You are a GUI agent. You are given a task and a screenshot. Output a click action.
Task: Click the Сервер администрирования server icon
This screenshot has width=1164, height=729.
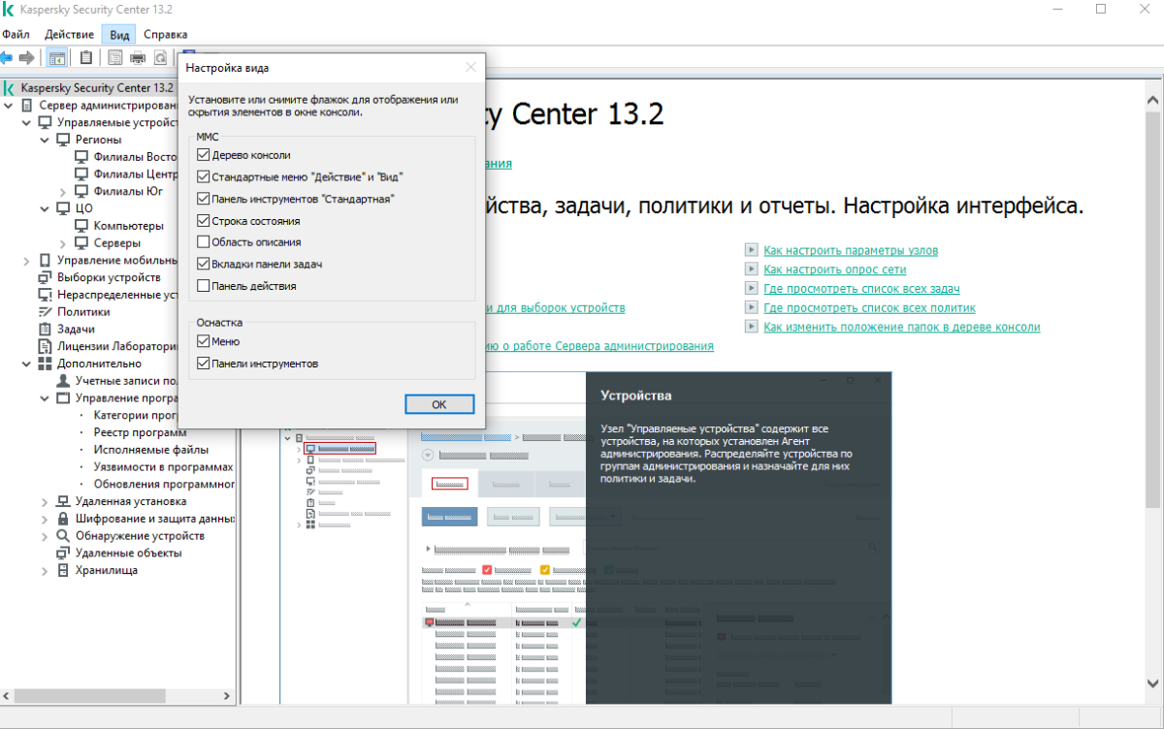(27, 105)
